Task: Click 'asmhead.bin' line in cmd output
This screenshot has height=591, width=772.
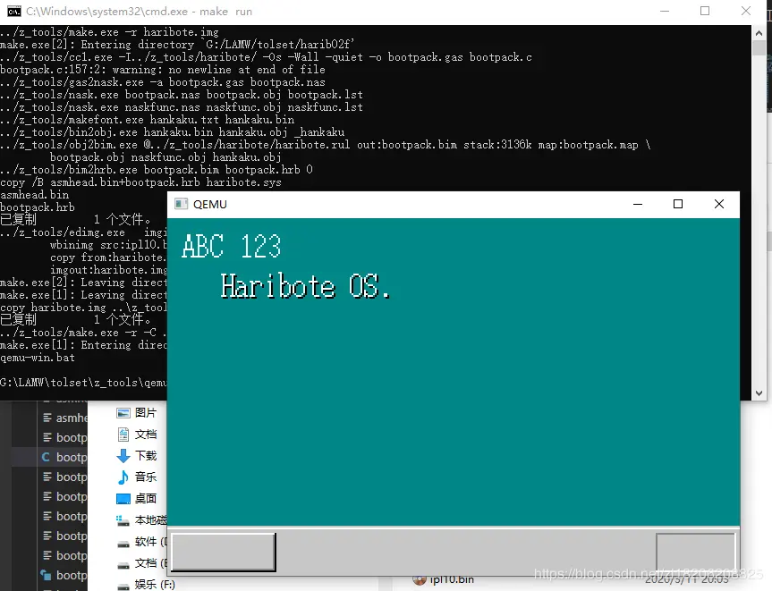Action: [35, 195]
